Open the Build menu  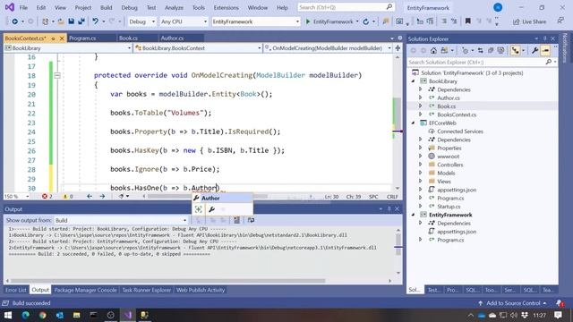pyautogui.click(x=107, y=7)
